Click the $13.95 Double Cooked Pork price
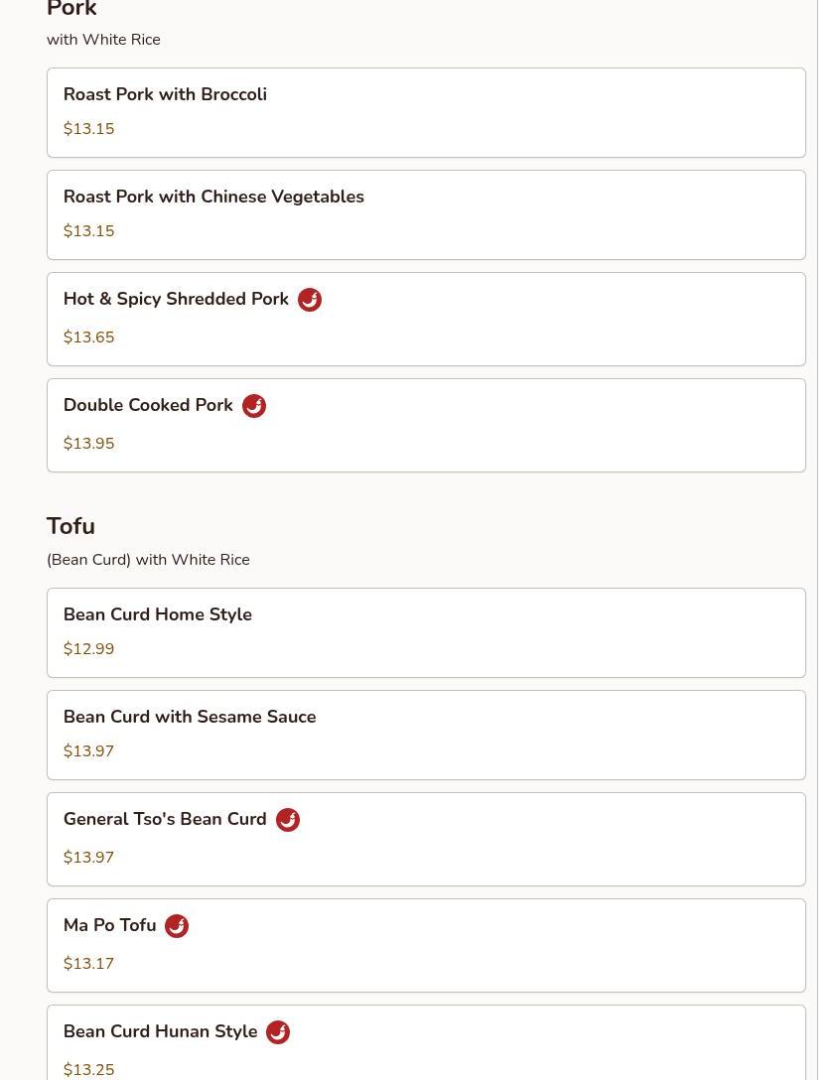 [88, 444]
